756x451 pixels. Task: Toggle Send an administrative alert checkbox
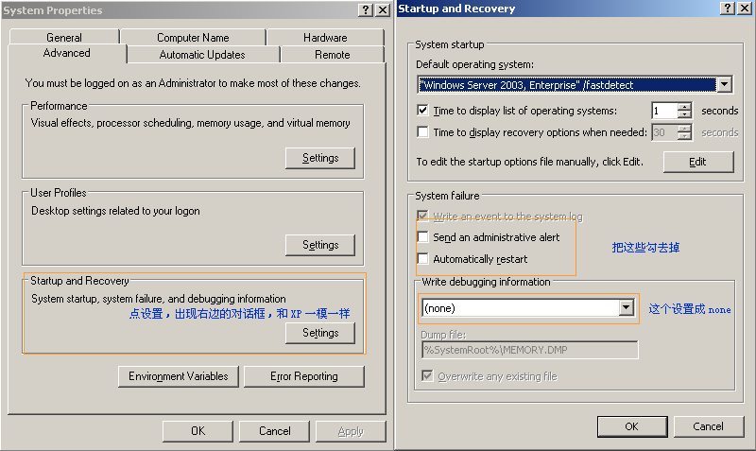(423, 237)
